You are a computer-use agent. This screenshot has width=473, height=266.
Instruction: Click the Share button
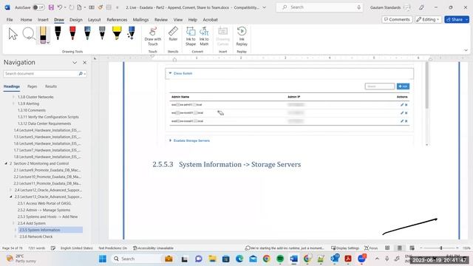[457, 20]
